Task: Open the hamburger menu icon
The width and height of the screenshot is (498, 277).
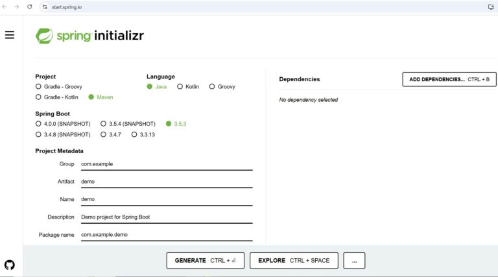Action: click(x=10, y=35)
